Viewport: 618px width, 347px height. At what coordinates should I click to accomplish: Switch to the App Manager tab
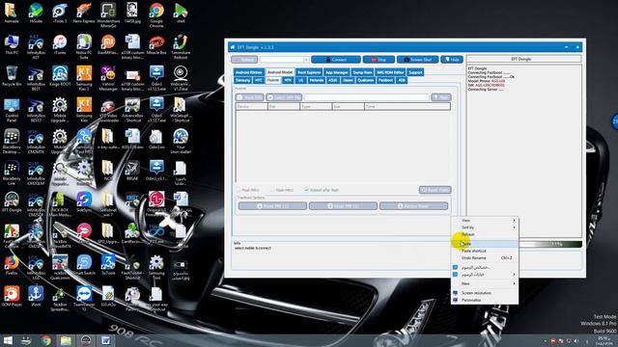click(x=337, y=72)
